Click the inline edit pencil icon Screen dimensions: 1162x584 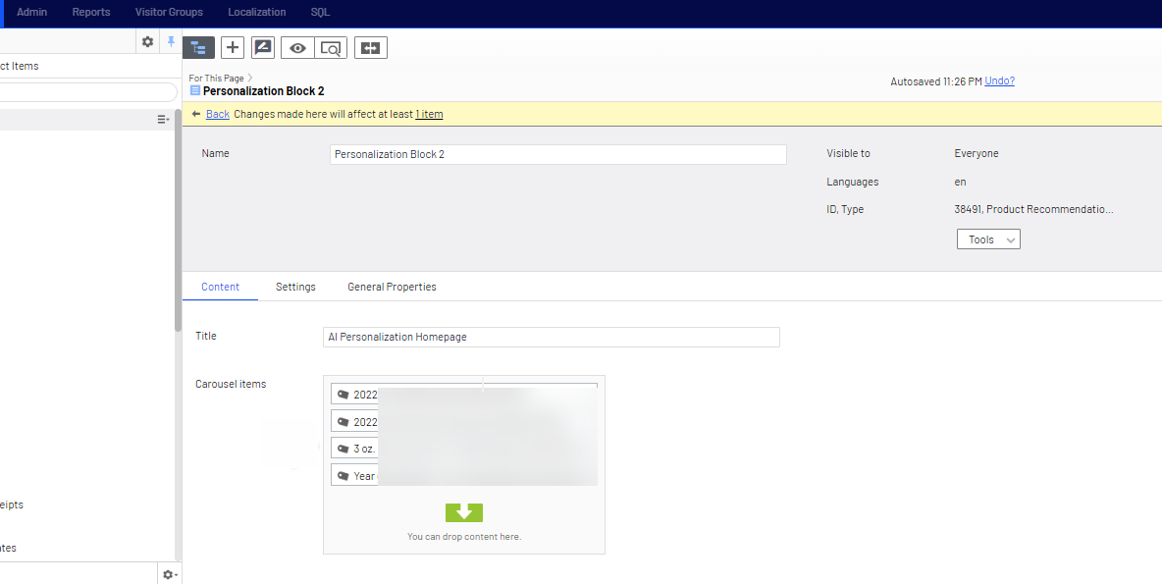point(263,47)
